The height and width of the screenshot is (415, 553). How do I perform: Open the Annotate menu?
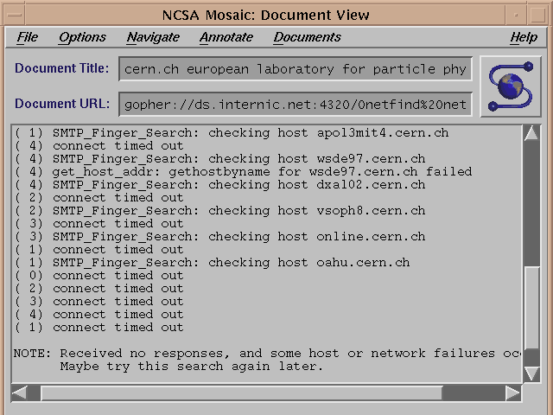226,37
